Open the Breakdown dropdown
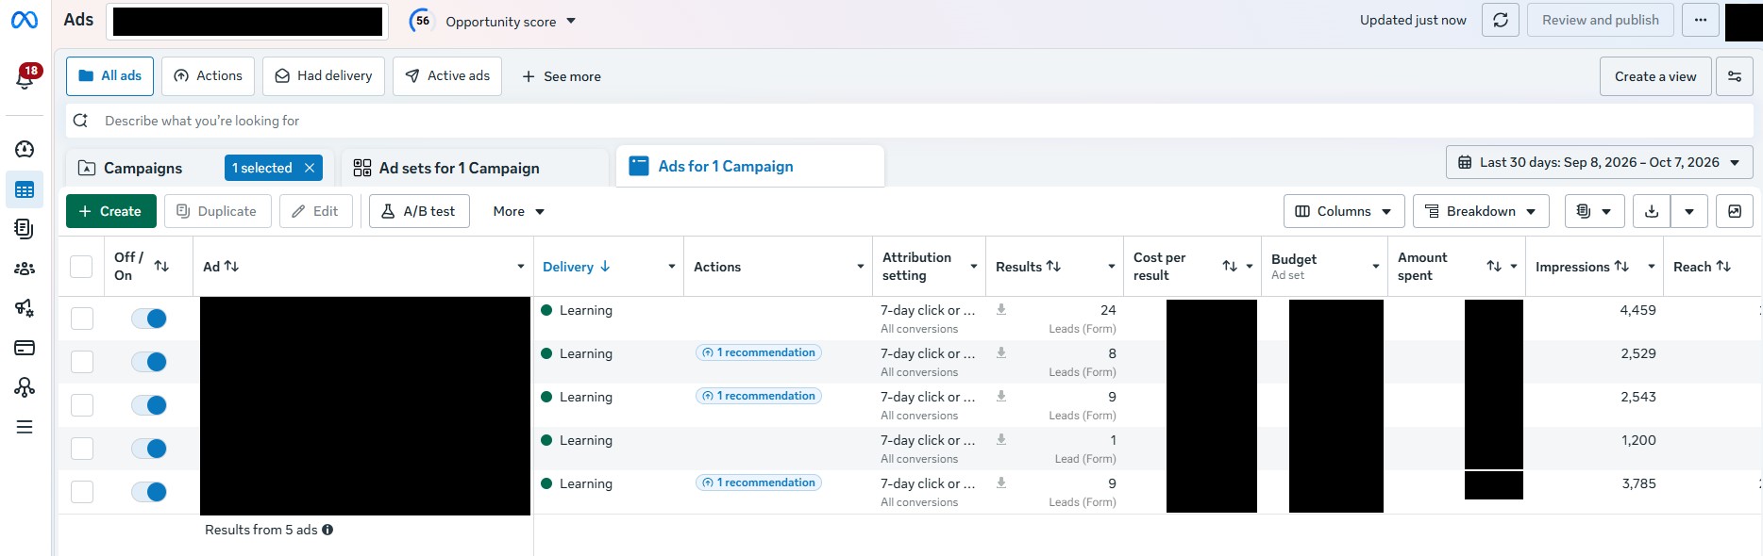 [1481, 211]
